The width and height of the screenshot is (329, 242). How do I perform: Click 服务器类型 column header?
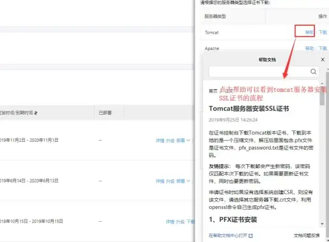click(x=215, y=16)
